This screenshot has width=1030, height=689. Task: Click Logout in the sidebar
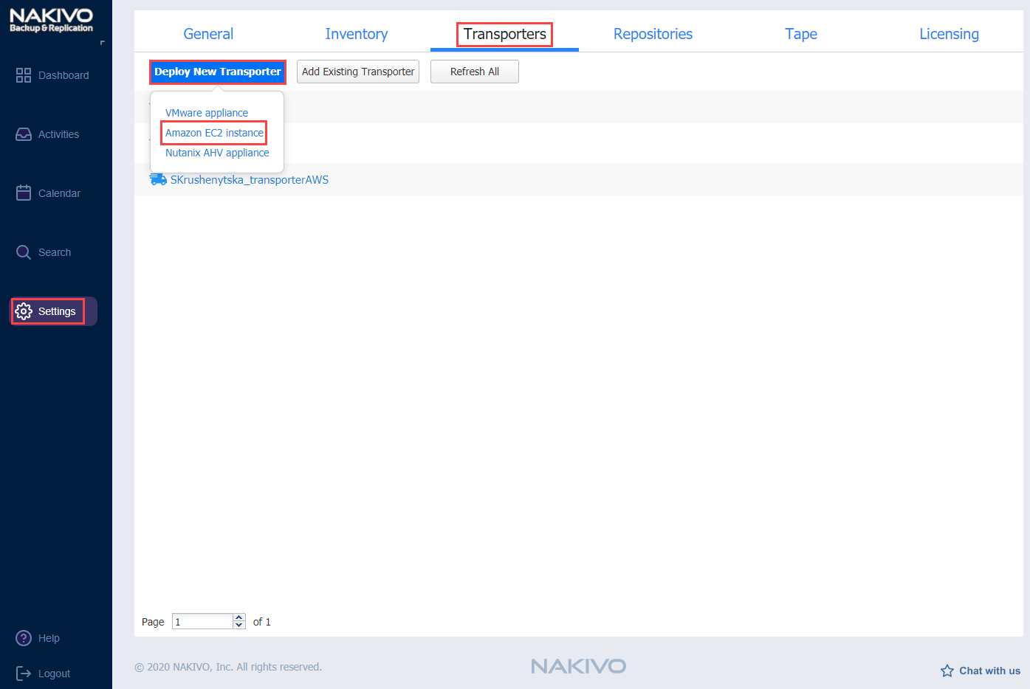coord(54,674)
